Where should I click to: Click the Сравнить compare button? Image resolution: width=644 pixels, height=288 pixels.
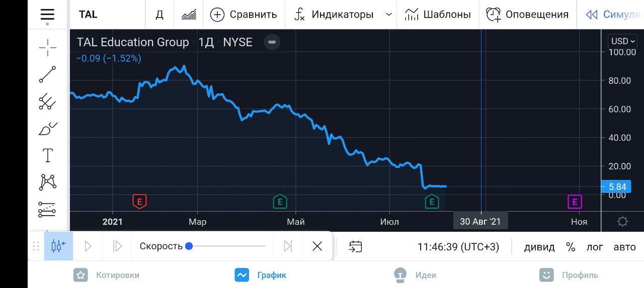(244, 15)
